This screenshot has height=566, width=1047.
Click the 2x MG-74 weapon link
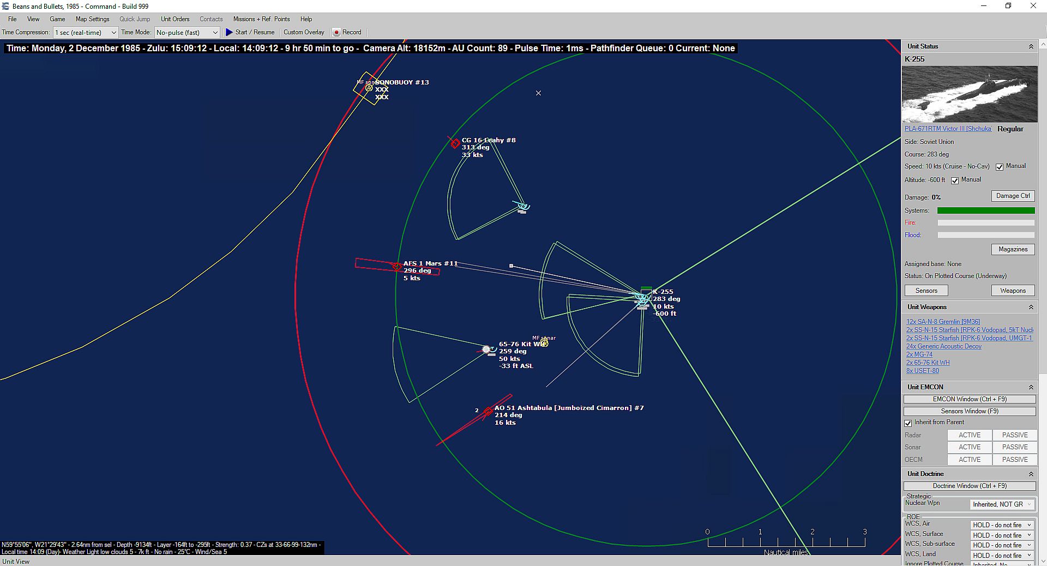pos(919,354)
